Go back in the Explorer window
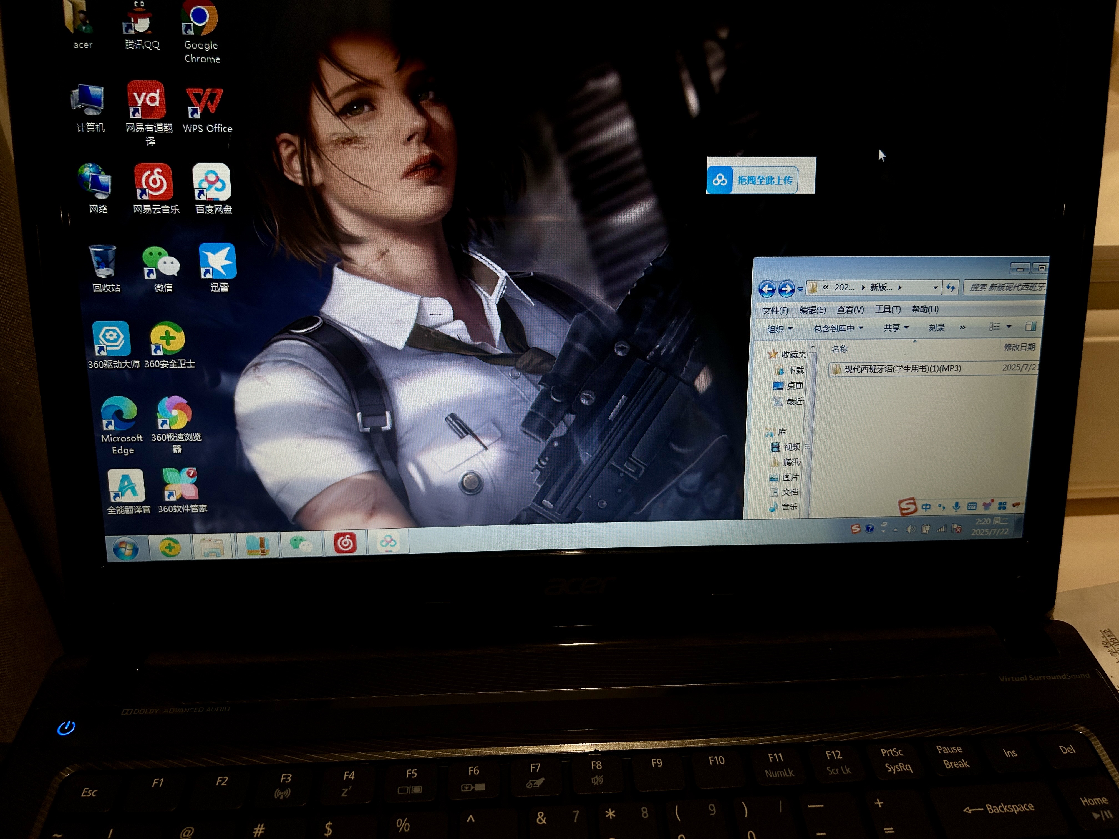Viewport: 1119px width, 839px height. (x=767, y=289)
